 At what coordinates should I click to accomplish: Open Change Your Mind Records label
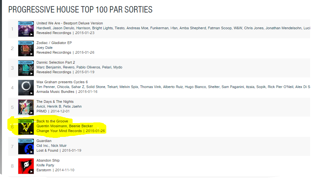pyautogui.click(x=59, y=131)
